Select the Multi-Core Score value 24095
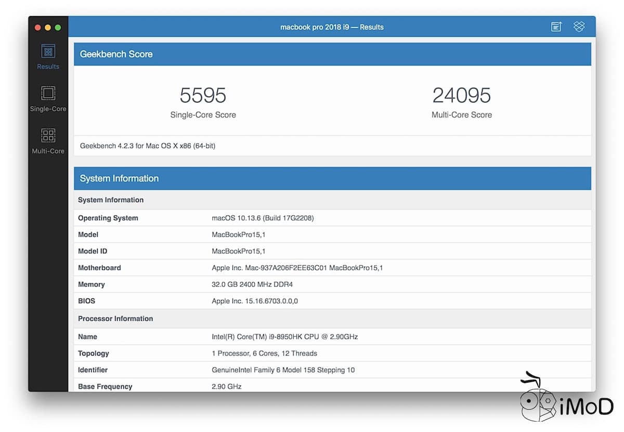 pyautogui.click(x=462, y=96)
